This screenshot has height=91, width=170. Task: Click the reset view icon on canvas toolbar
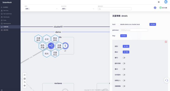[x=25, y=82]
